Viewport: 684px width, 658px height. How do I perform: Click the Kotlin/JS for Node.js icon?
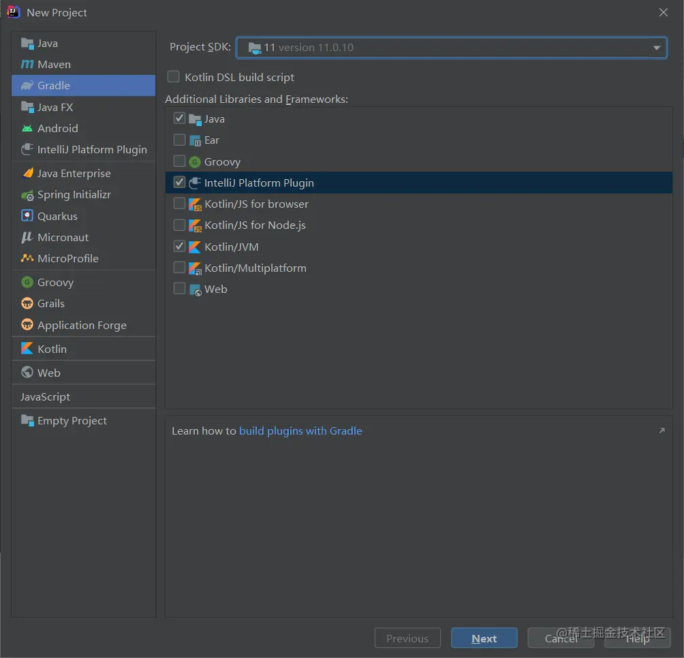click(195, 225)
